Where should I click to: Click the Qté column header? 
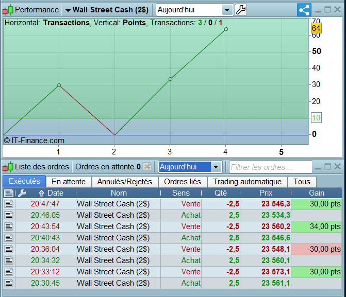click(x=221, y=193)
